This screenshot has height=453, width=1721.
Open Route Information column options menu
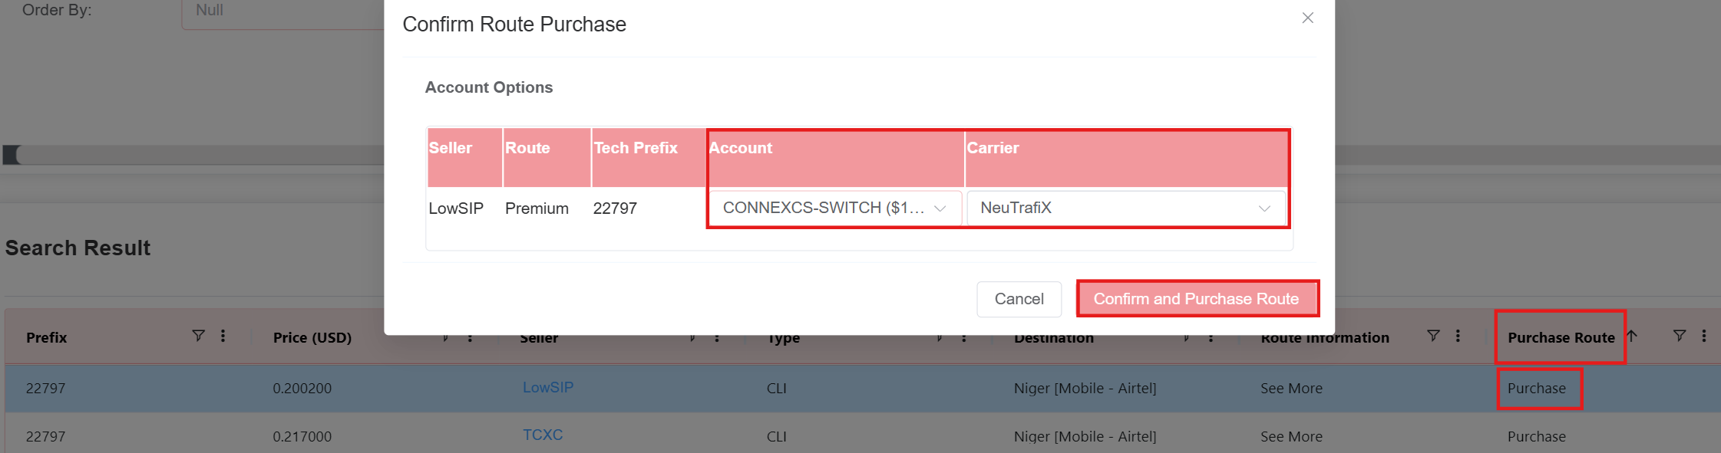(x=1457, y=336)
